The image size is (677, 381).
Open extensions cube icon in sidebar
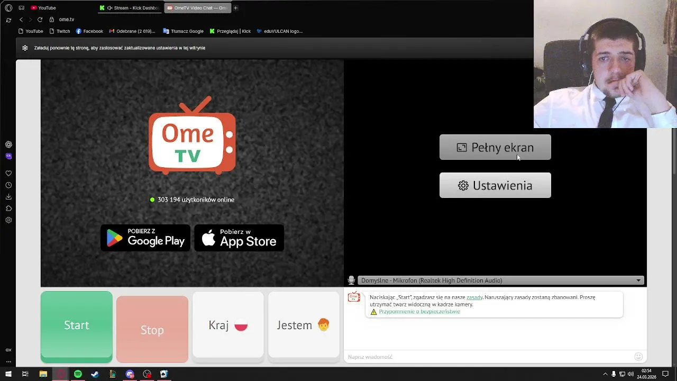[x=8, y=208]
